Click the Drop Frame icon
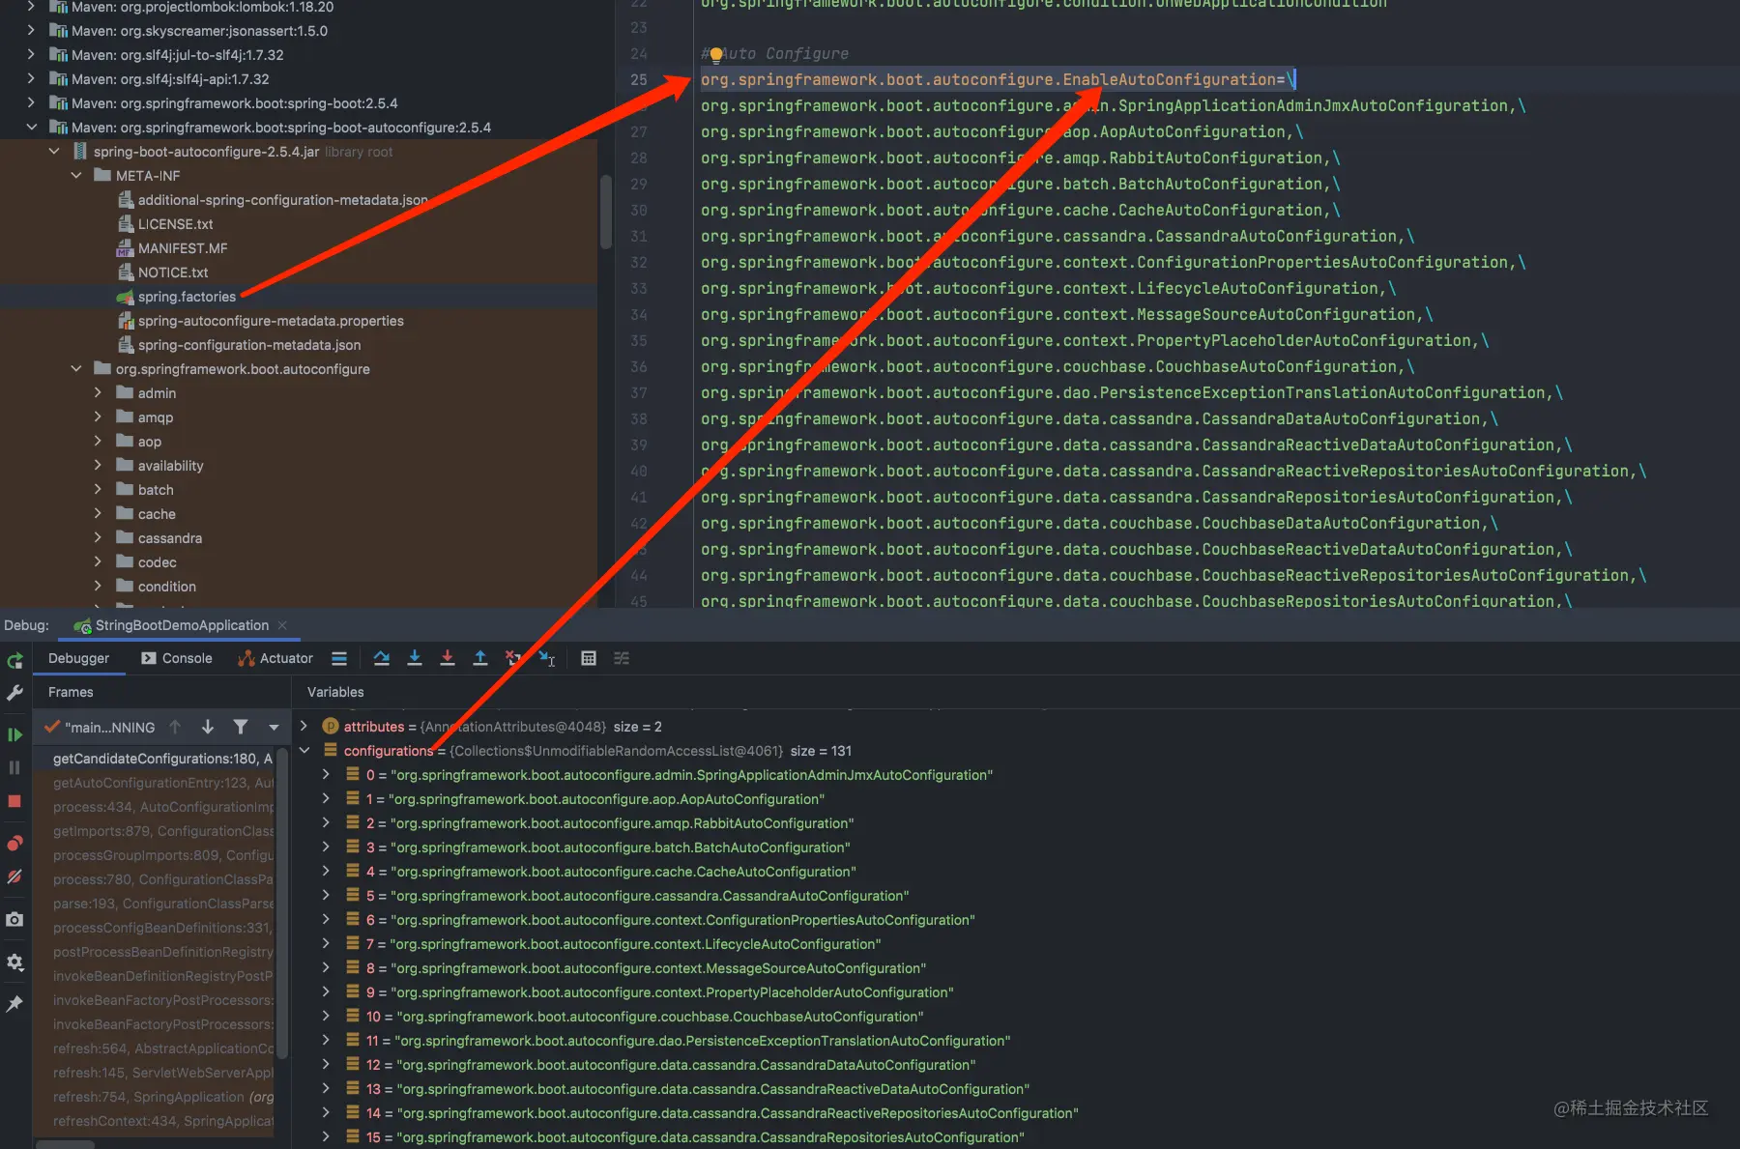This screenshot has height=1149, width=1740. [513, 658]
